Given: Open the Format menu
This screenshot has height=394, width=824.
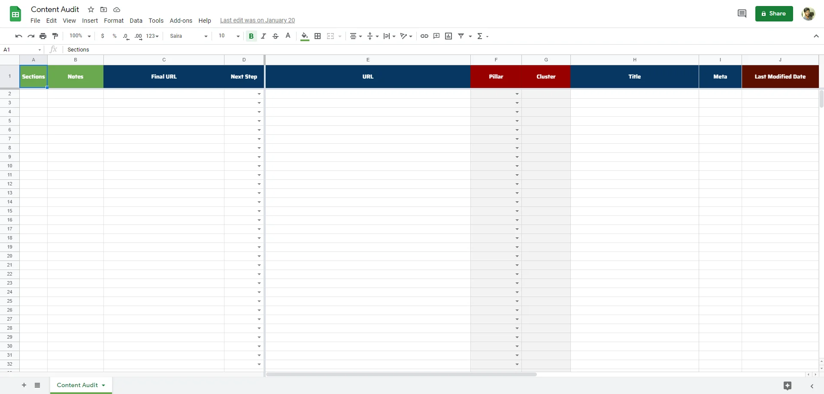Looking at the screenshot, I should 114,21.
